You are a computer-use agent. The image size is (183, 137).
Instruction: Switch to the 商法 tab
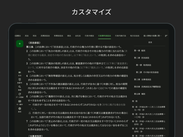69,36
